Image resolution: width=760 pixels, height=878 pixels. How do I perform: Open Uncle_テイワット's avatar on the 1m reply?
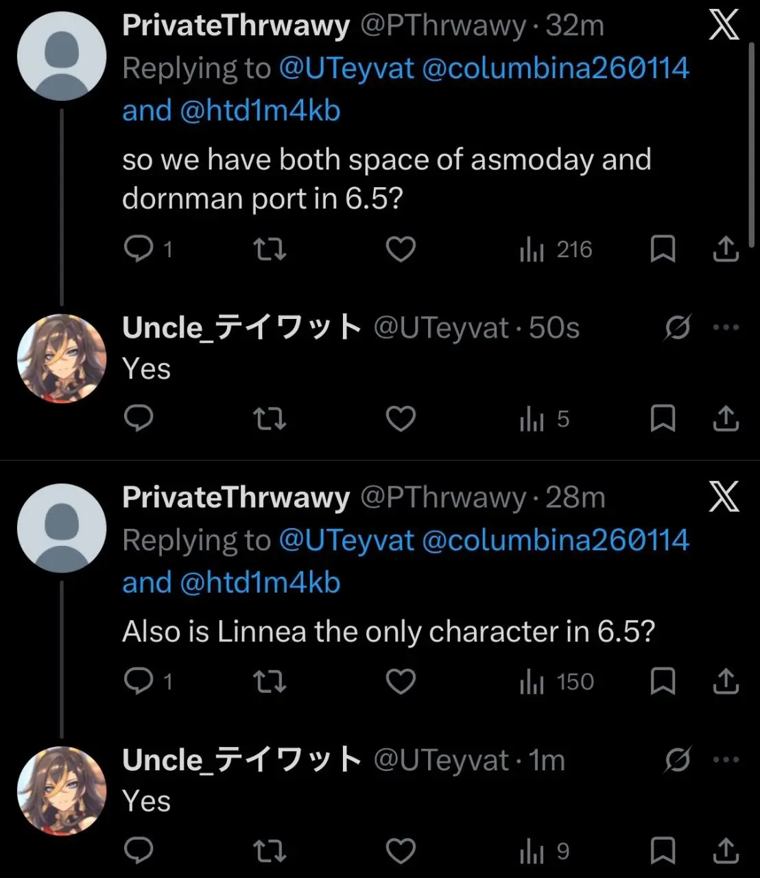(x=62, y=790)
